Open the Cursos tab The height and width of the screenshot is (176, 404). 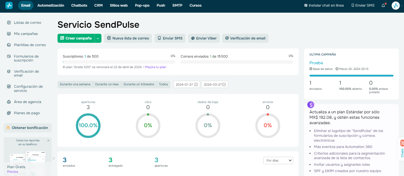pos(196,5)
